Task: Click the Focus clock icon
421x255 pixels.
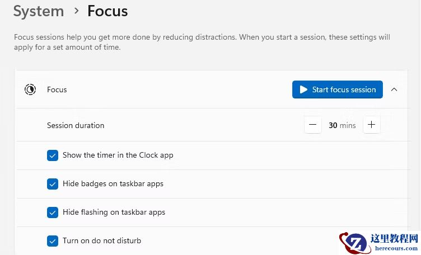Action: (30, 89)
